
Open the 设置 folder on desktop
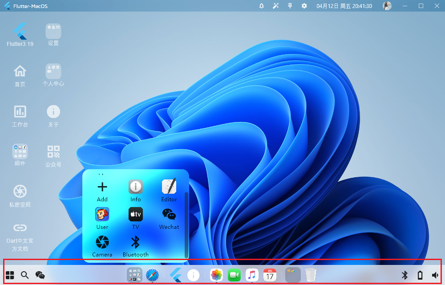[x=53, y=35]
